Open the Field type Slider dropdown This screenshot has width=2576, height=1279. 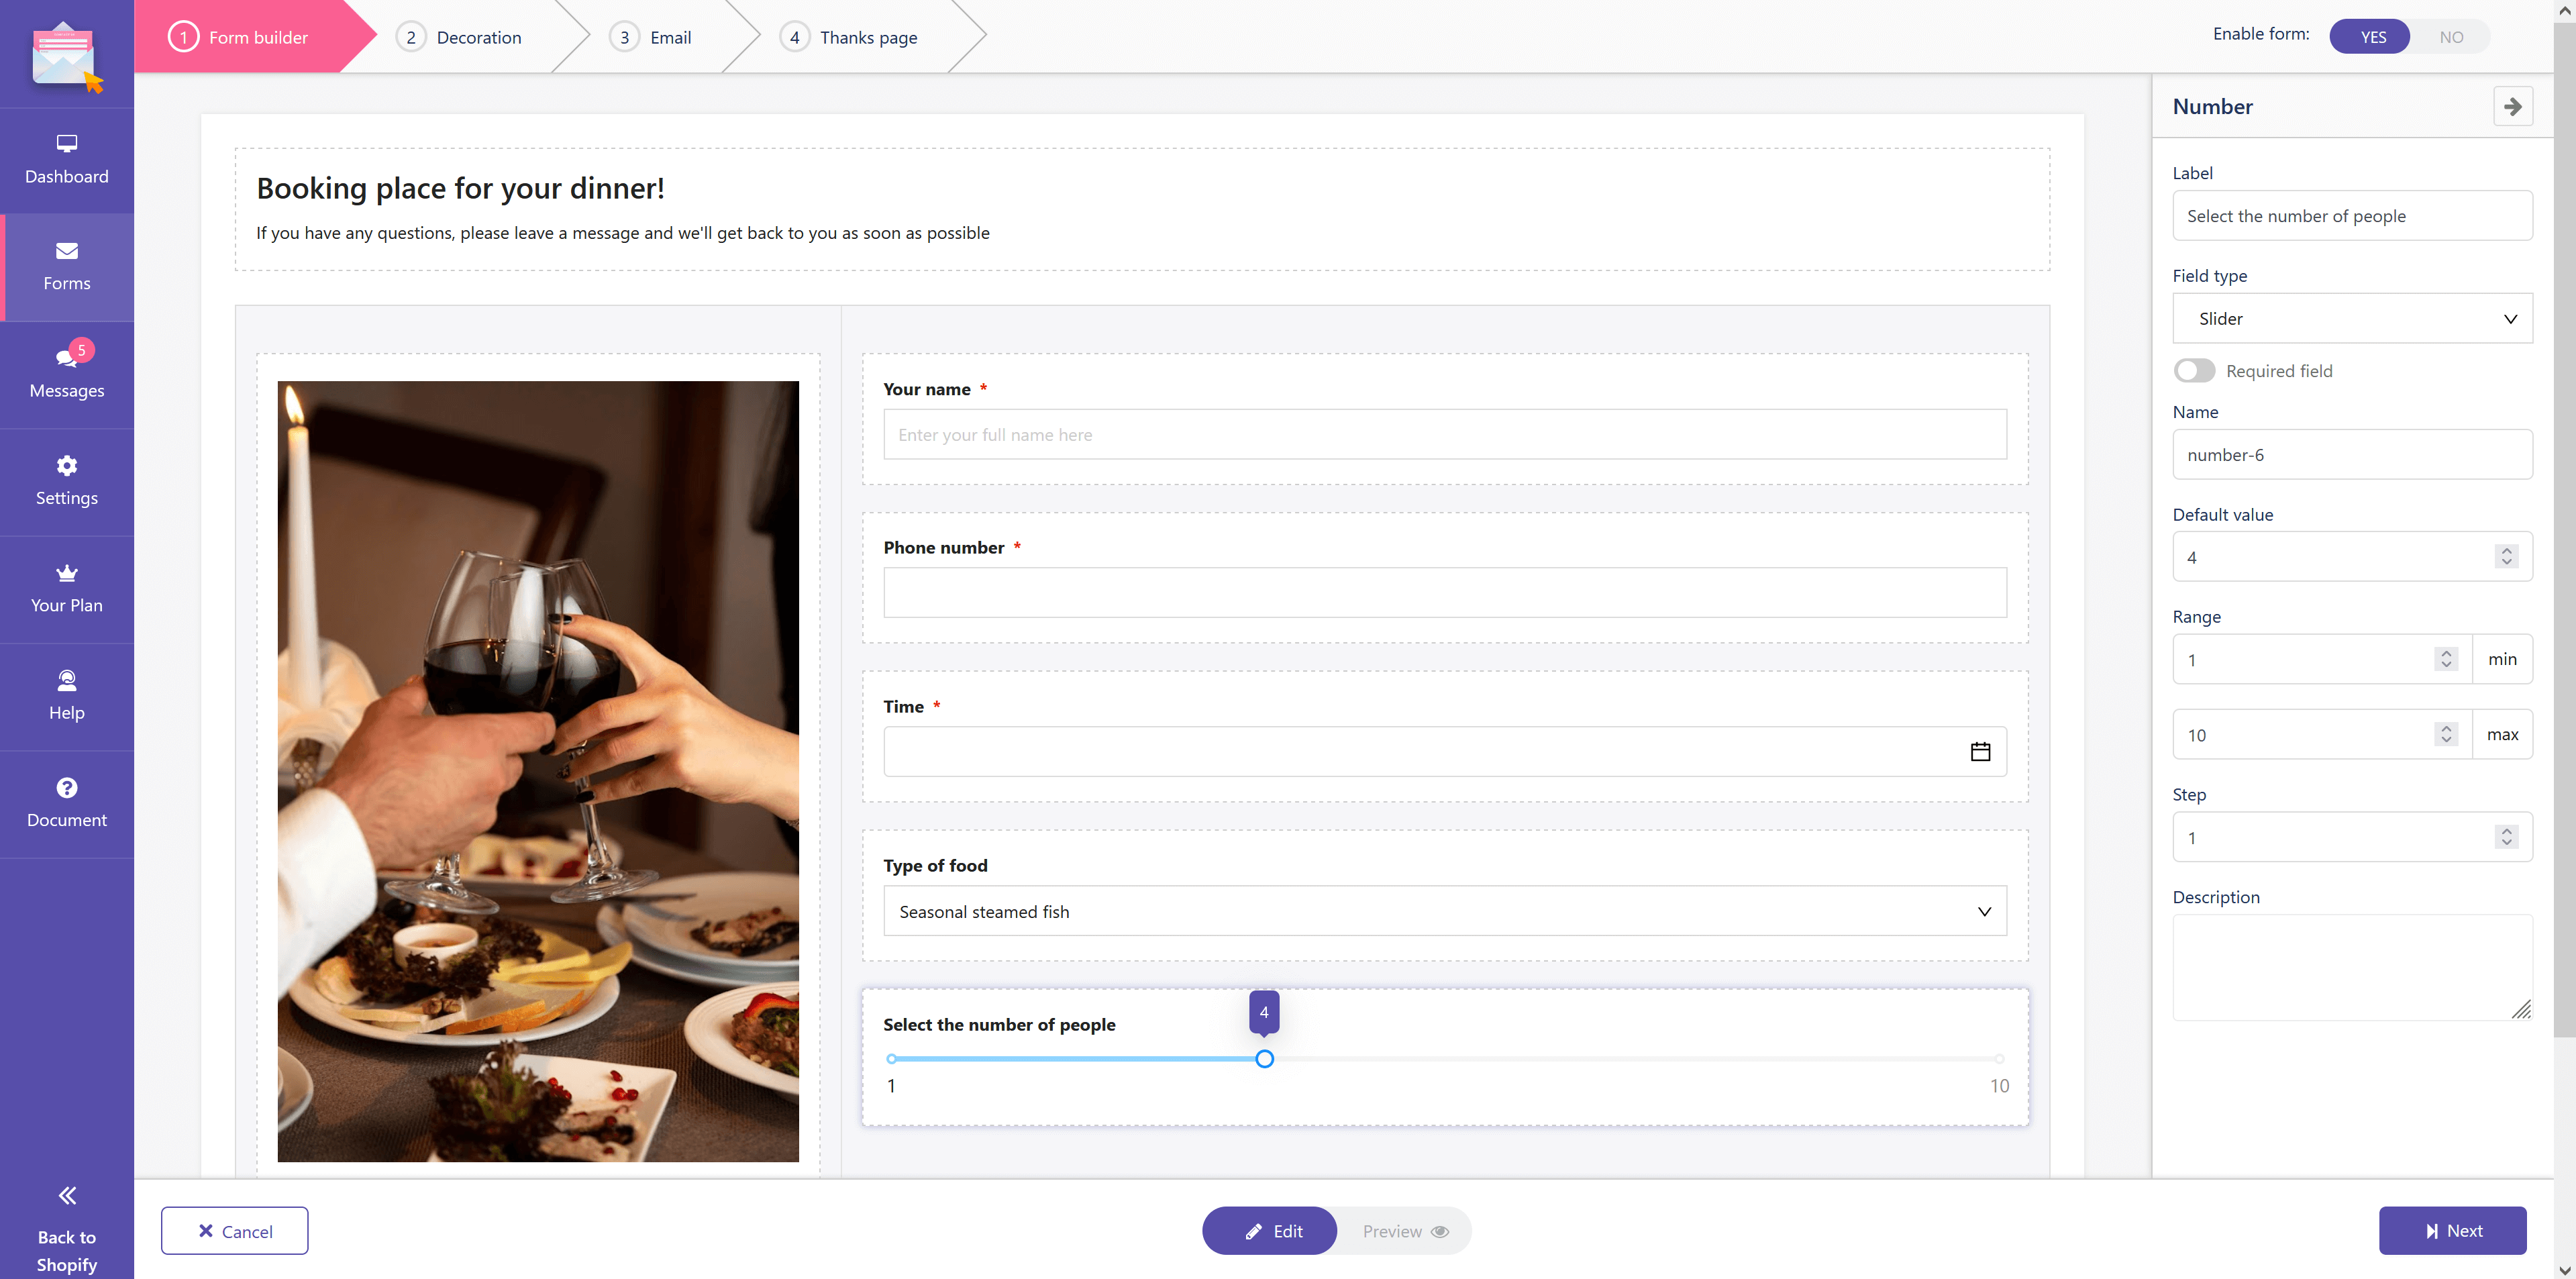[x=2352, y=318]
